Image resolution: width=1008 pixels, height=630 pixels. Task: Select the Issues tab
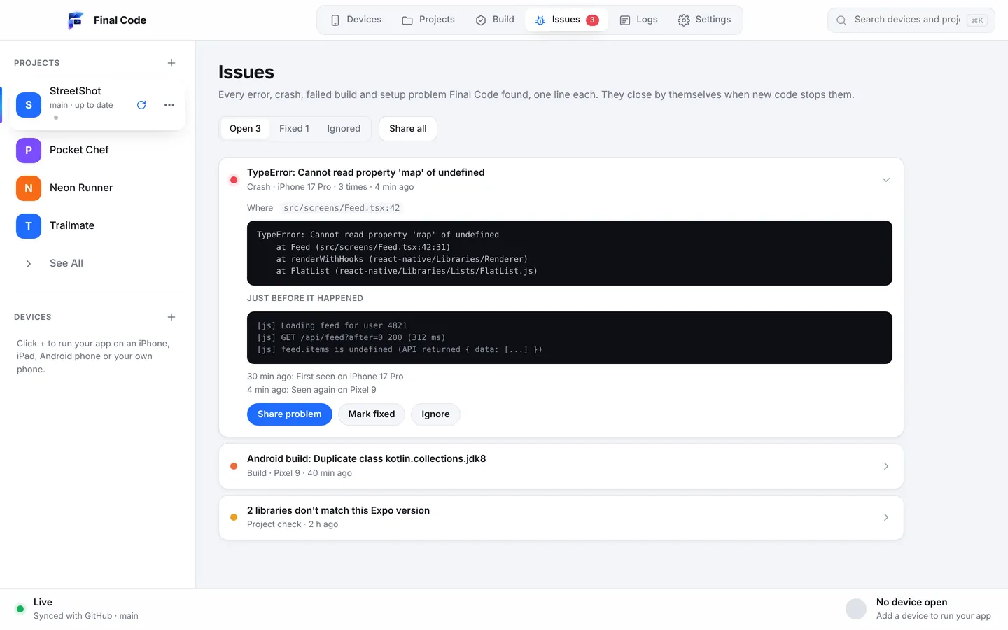click(567, 20)
